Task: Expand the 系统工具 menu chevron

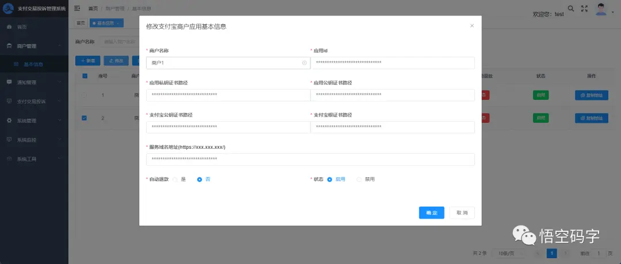Action: 59,159
